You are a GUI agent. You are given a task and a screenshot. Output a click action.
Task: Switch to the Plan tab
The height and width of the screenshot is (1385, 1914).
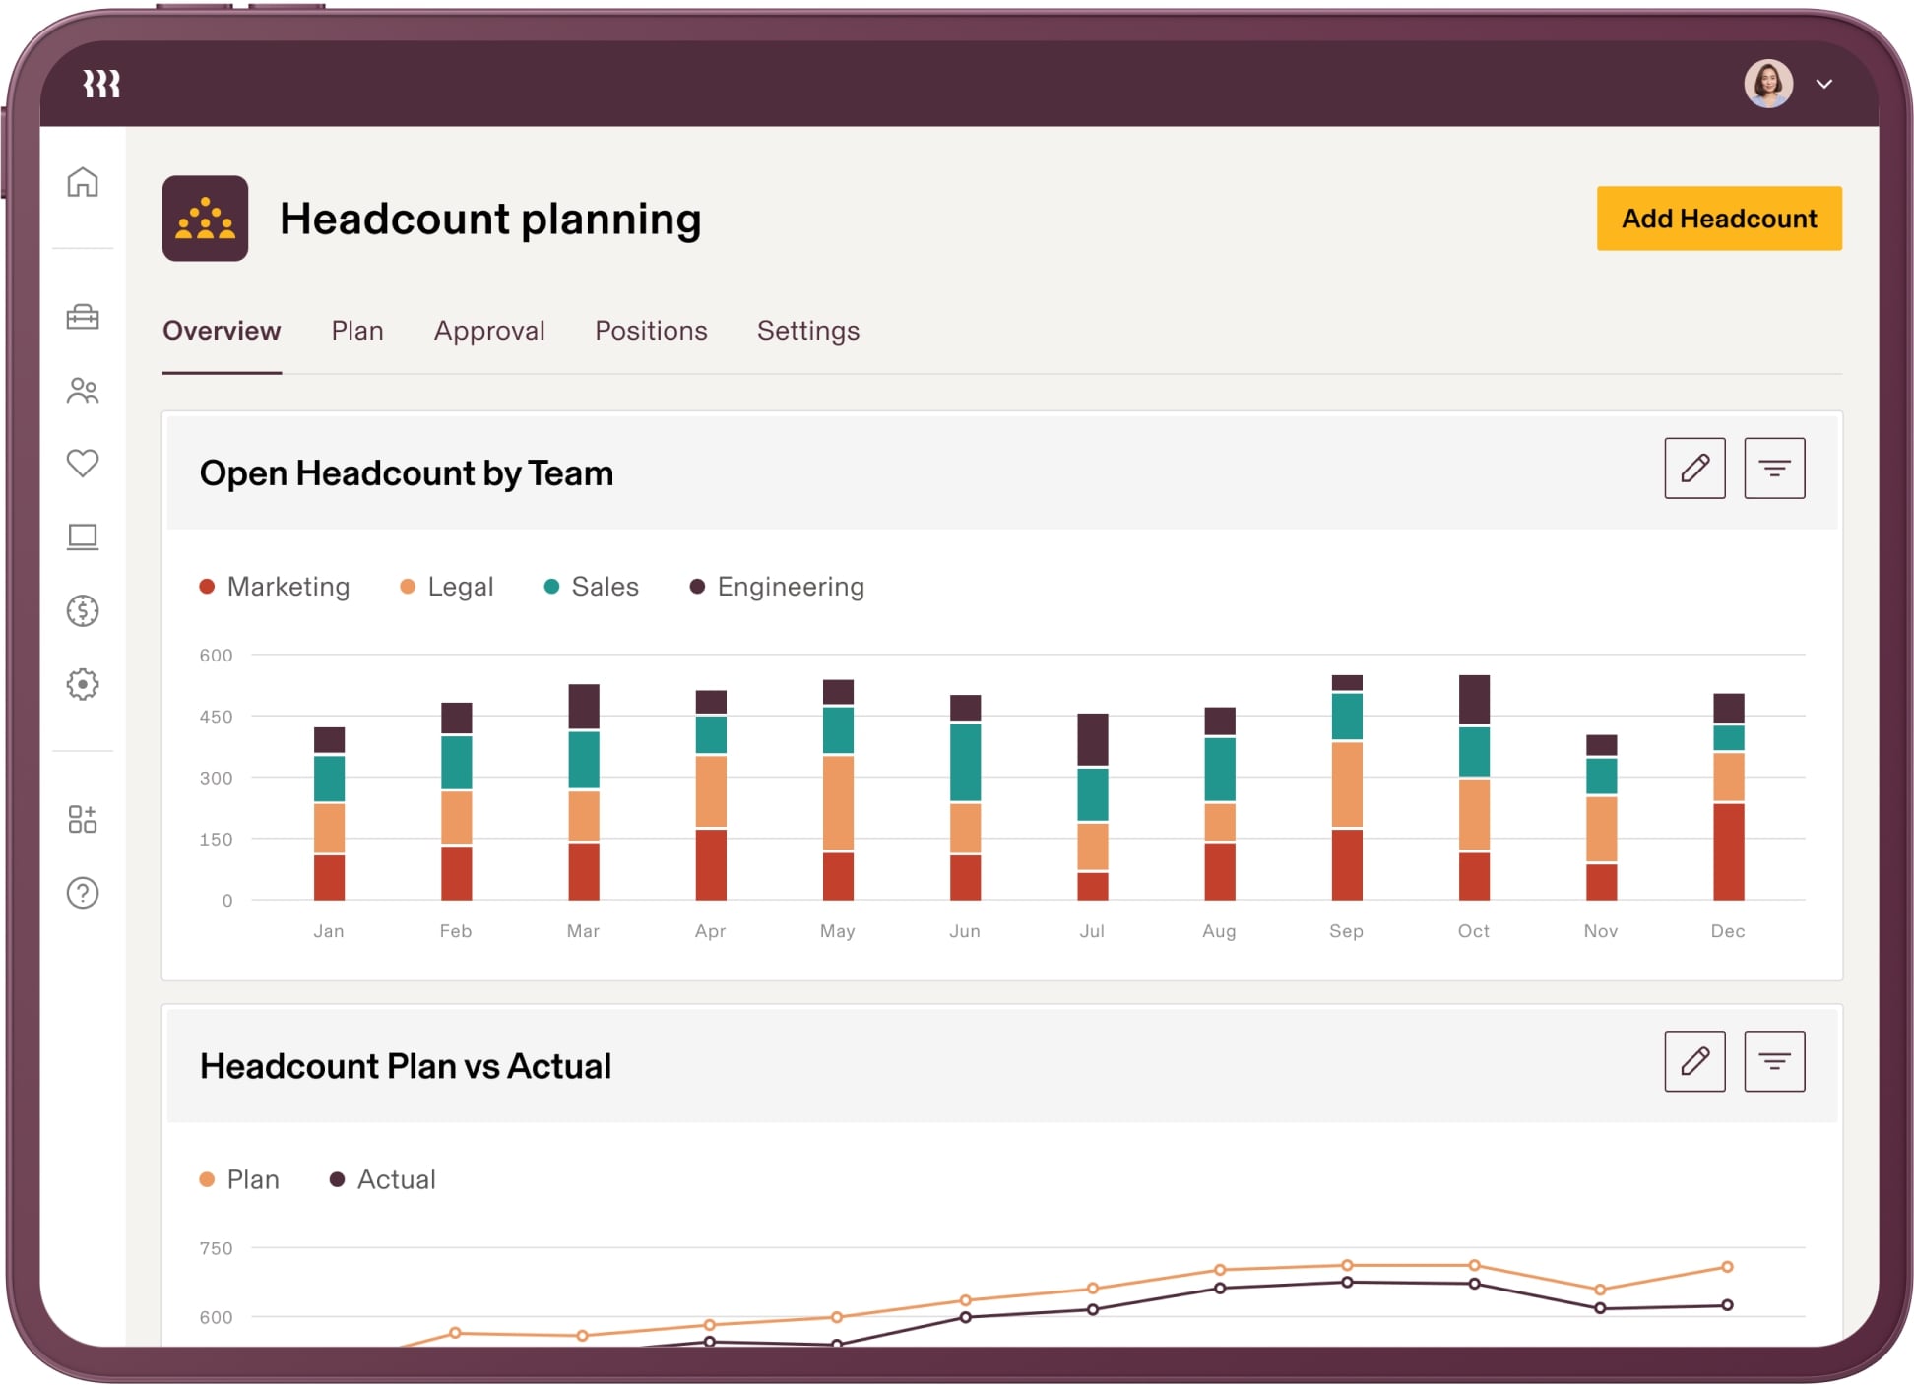(x=357, y=331)
